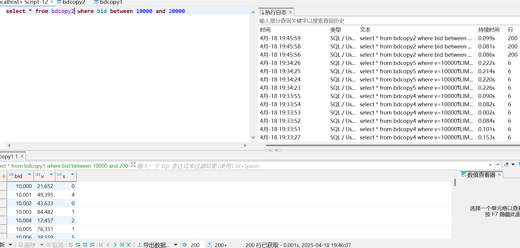The image size is (520, 248).
Task: Jump to the last row of results
Action: pyautogui.click(x=122, y=245)
